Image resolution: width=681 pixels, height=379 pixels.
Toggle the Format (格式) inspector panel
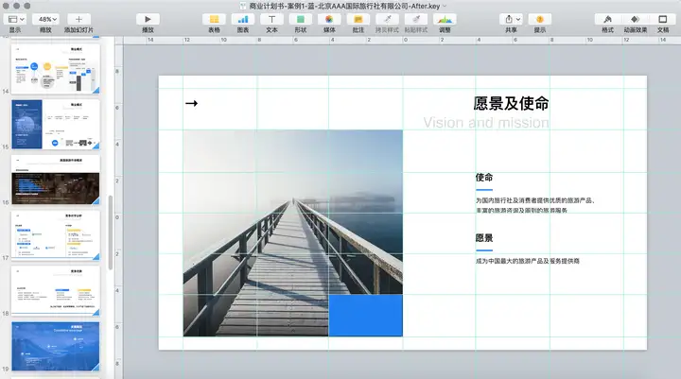(x=607, y=19)
